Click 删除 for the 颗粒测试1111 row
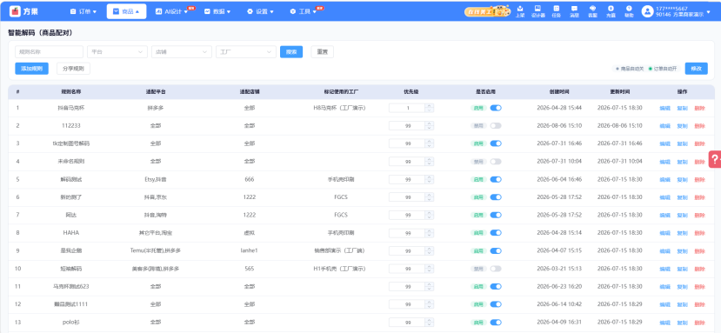The image size is (721, 333). [x=699, y=304]
